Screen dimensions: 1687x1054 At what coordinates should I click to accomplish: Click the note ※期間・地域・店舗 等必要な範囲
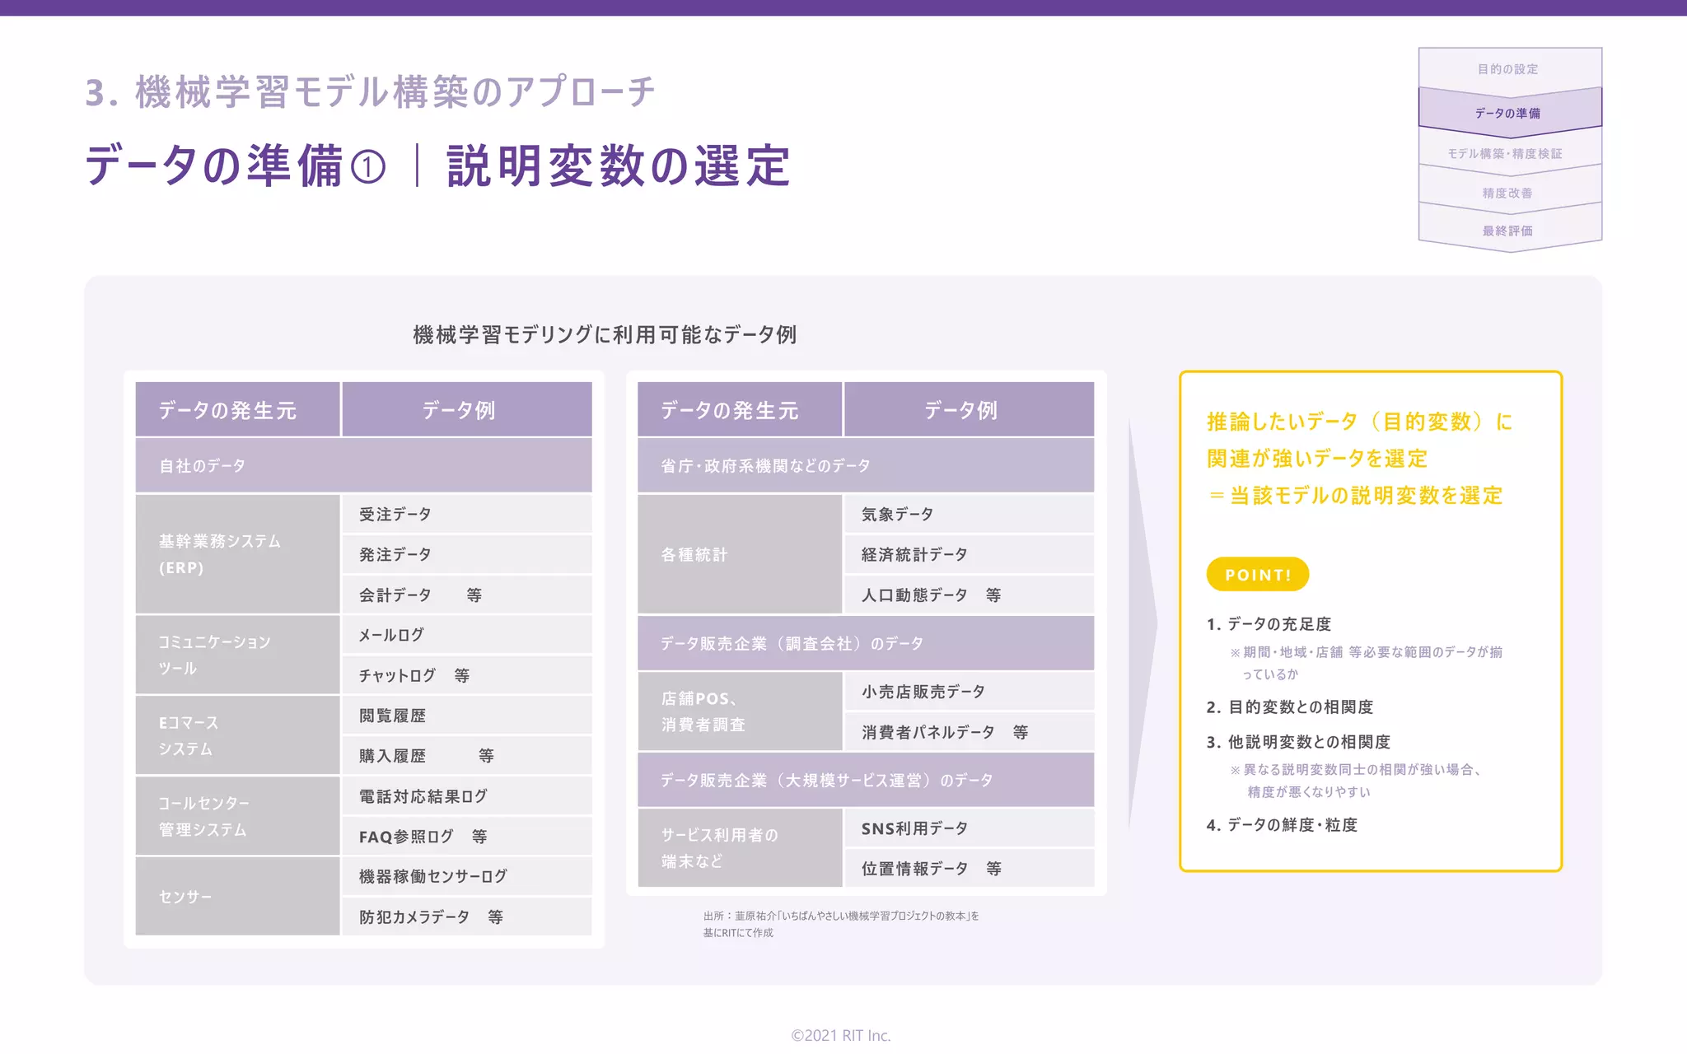tap(1366, 663)
